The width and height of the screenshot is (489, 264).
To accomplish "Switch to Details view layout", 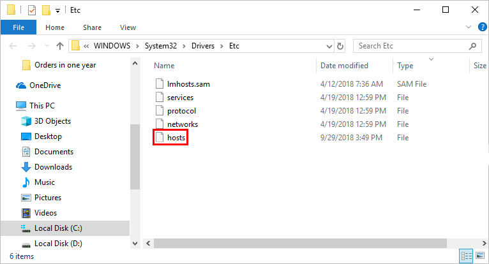I will pyautogui.click(x=466, y=256).
